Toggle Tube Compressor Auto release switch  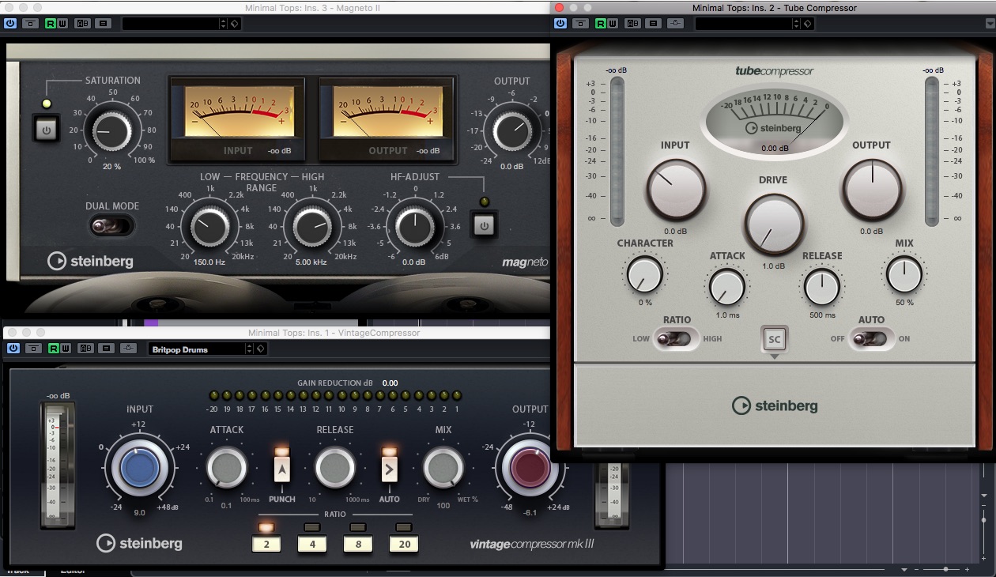coord(873,339)
